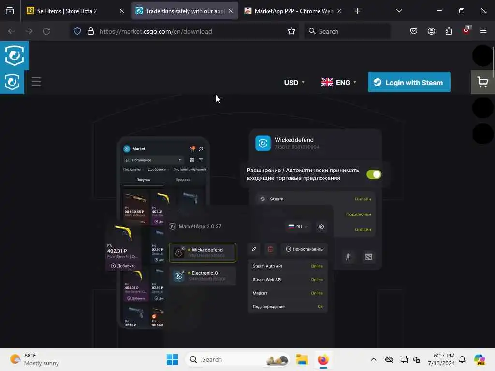495x371 pixels.
Task: Close the MarketApp P2P tab
Action: point(339,11)
